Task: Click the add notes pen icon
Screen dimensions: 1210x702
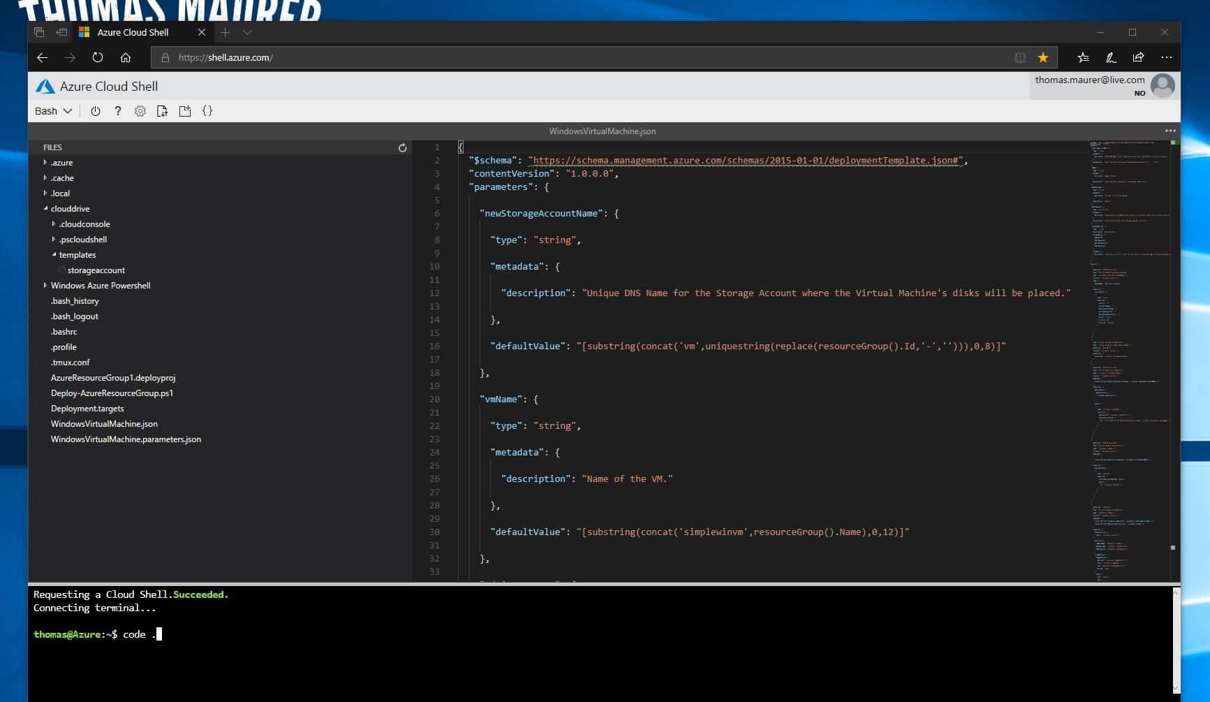Action: point(1111,57)
